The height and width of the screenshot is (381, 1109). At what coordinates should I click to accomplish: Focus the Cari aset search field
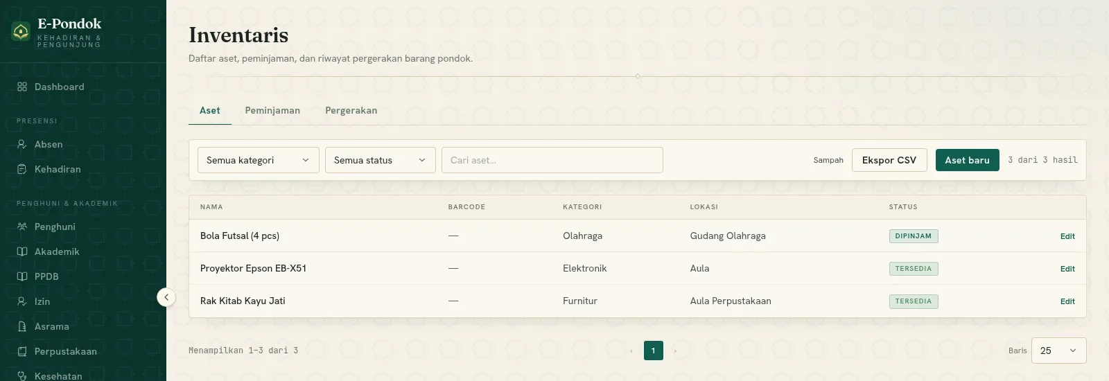click(552, 160)
